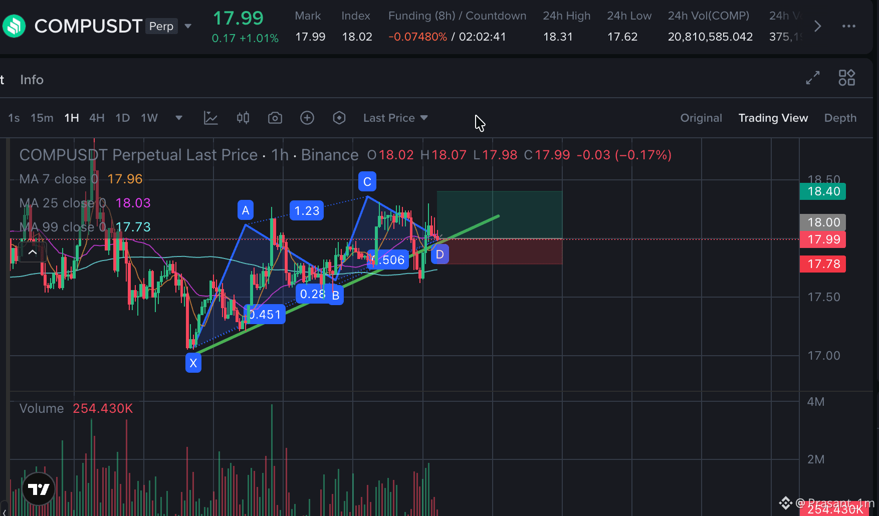The image size is (879, 516).
Task: Select the harmonic pattern point C label
Action: (x=367, y=182)
